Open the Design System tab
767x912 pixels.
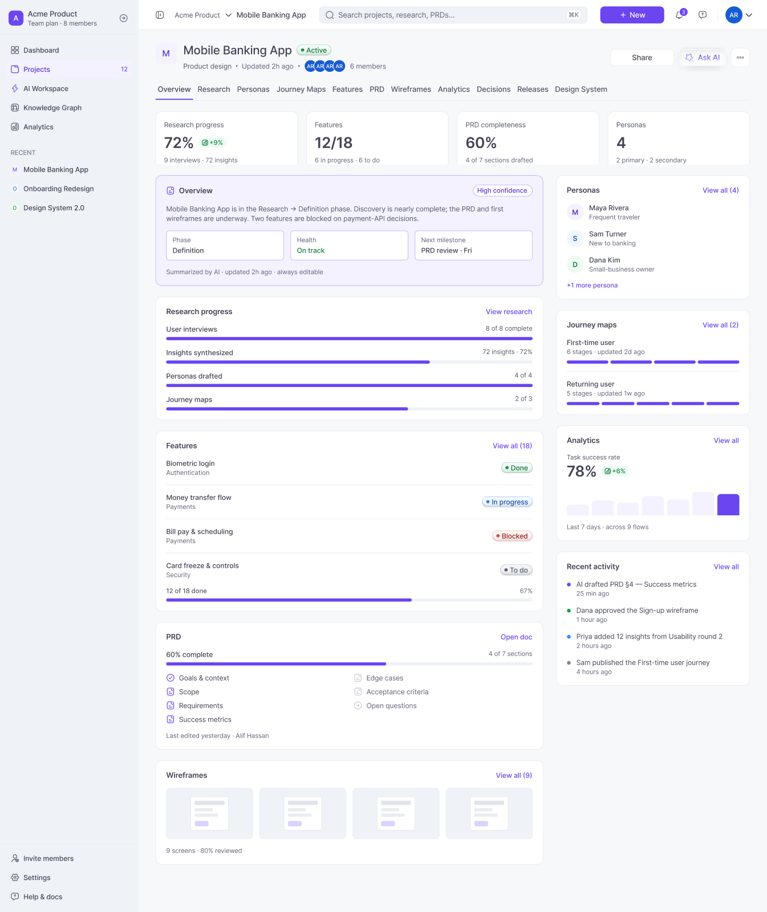coord(581,89)
